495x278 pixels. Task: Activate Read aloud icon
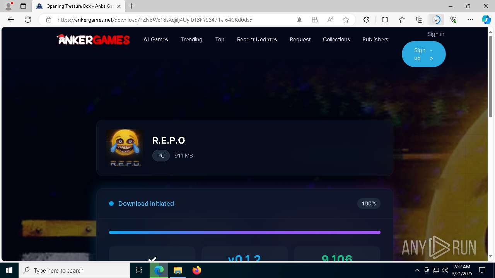point(330,20)
